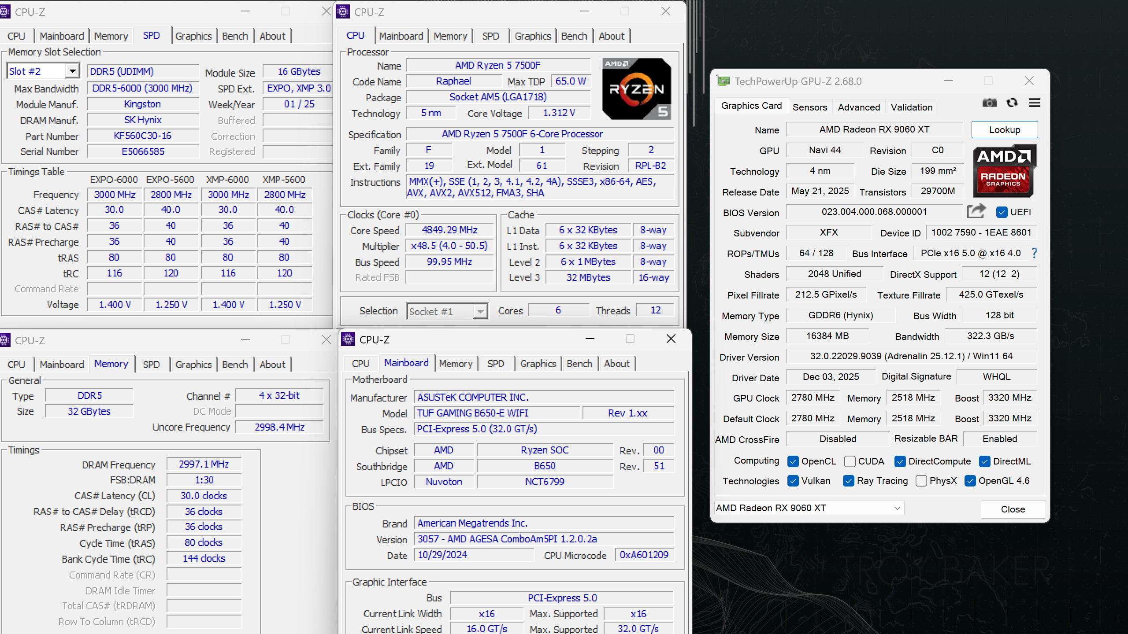This screenshot has width=1128, height=634.
Task: Click the GPU-Z screenshot camera icon
Action: [989, 103]
